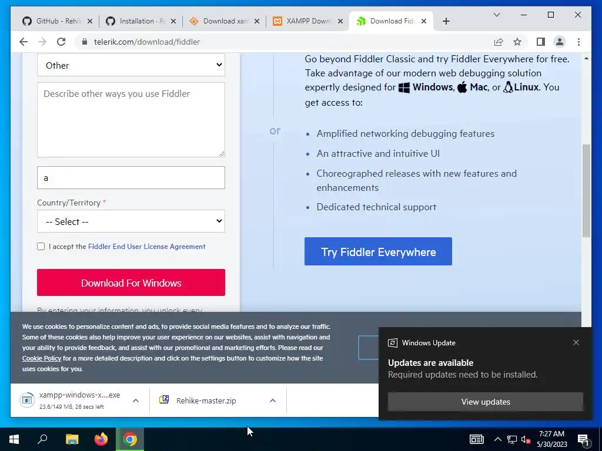Image resolution: width=602 pixels, height=451 pixels.
Task: Click the page vertical scrollbar thumb
Action: coord(586,191)
